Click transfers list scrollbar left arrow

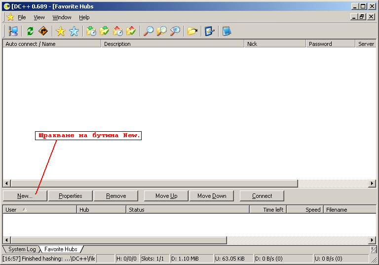(6, 240)
